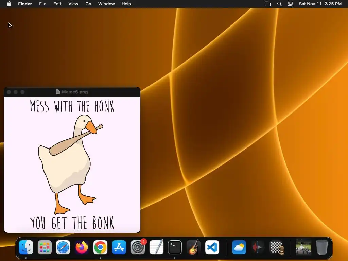Open the Apple menu
Screen dimensions: 348x261
click(x=9, y=4)
